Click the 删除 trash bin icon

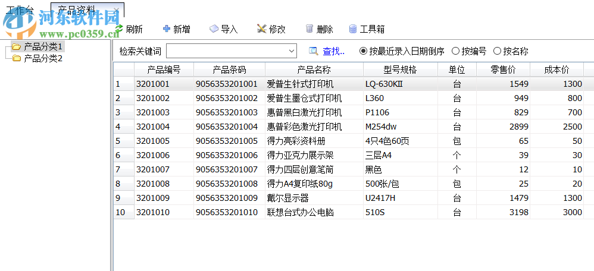tap(309, 29)
